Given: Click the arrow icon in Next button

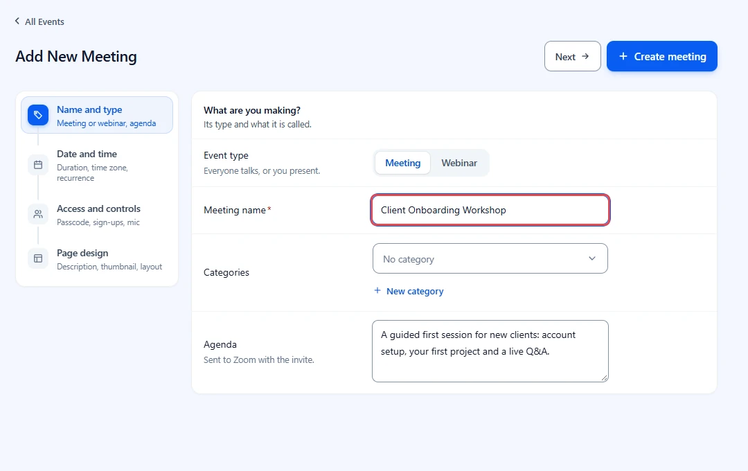Looking at the screenshot, I should [x=585, y=56].
